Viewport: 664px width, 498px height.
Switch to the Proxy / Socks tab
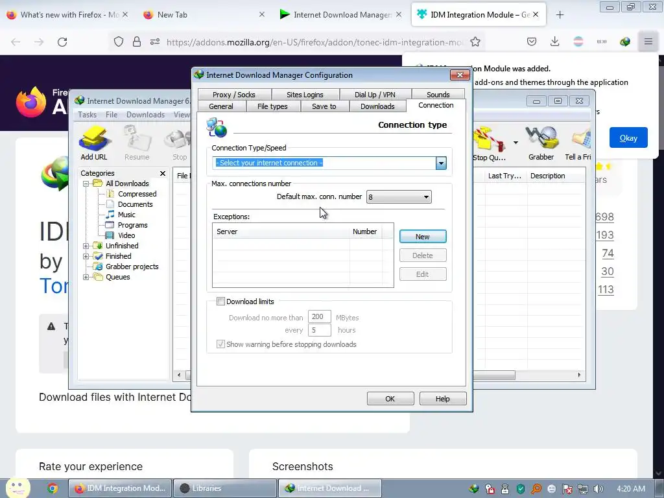click(x=233, y=95)
